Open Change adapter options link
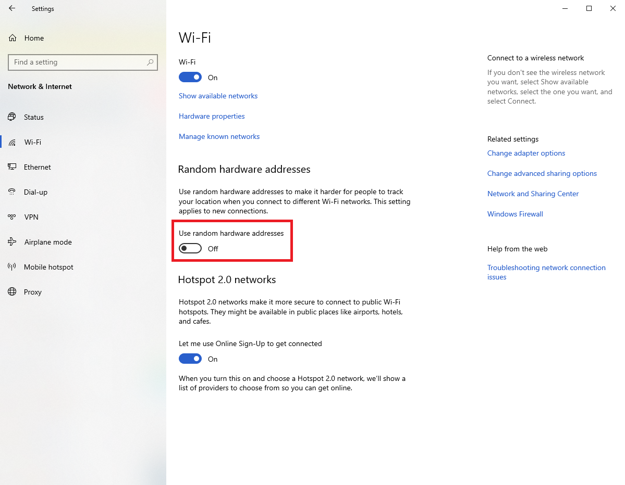625x485 pixels. coord(526,153)
